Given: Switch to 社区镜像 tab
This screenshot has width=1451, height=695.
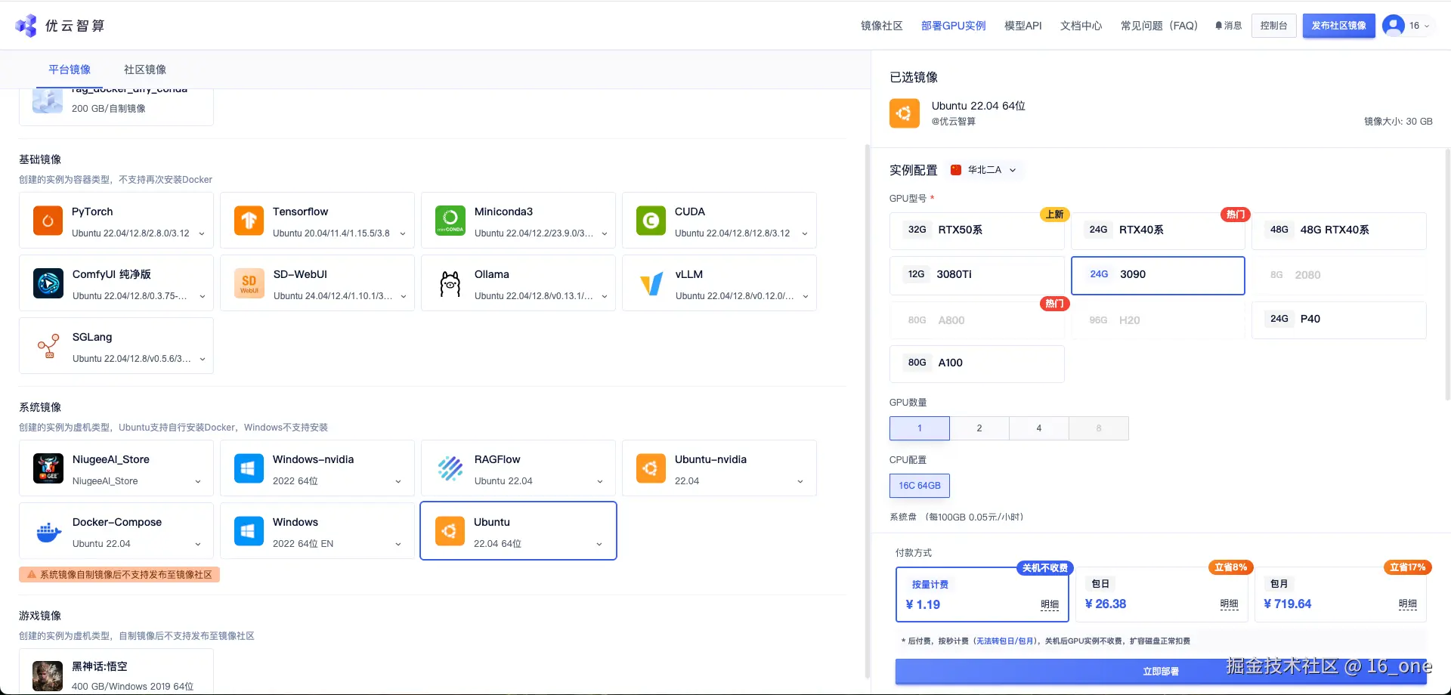Looking at the screenshot, I should point(145,69).
